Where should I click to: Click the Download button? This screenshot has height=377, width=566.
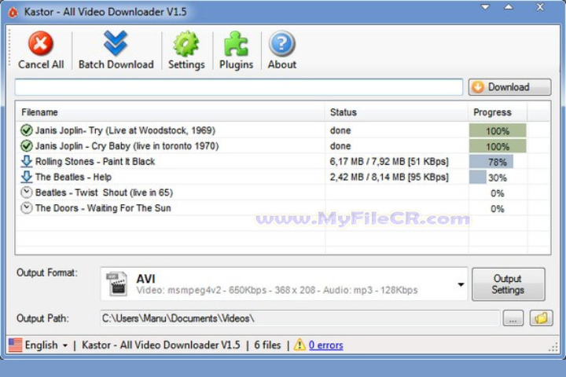[509, 87]
